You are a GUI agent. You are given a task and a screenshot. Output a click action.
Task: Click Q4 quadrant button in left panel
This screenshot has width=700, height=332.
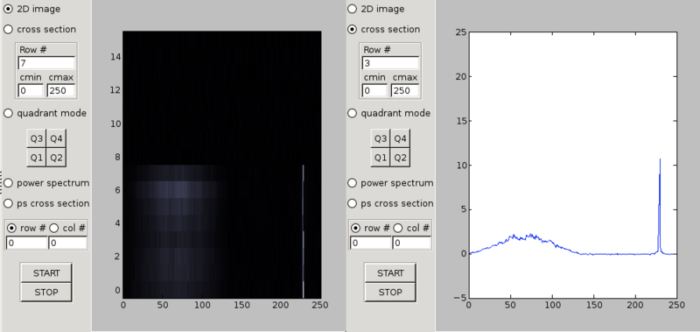56,138
